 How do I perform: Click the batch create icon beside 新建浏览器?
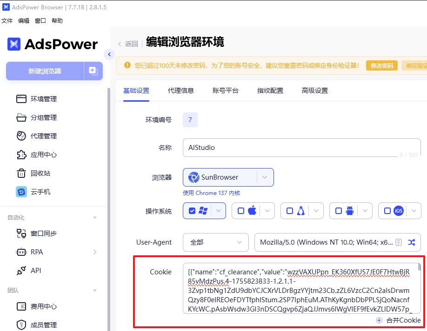pyautogui.click(x=93, y=71)
